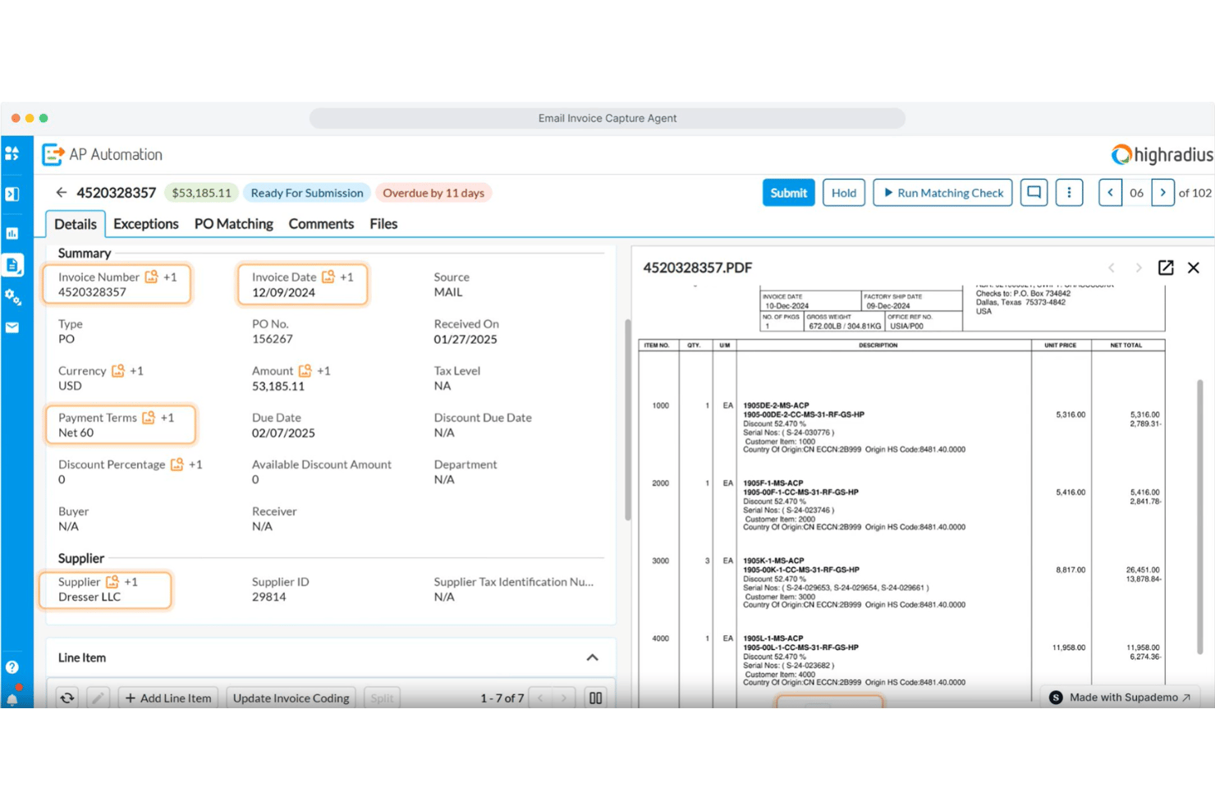Click the Details pane vertical scrollbar

[628, 419]
